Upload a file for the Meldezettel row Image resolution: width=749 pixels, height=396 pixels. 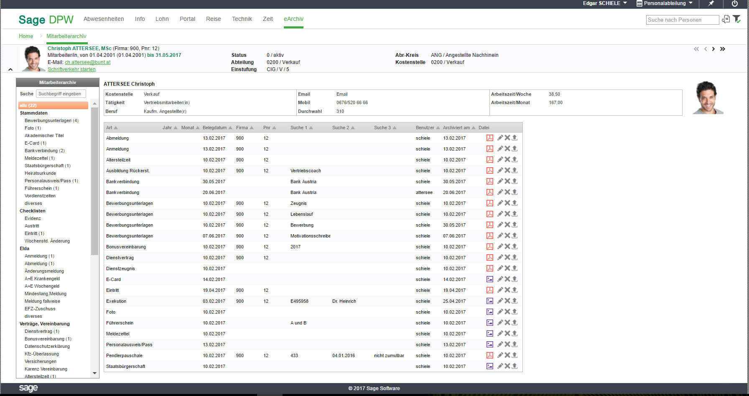[x=515, y=333]
